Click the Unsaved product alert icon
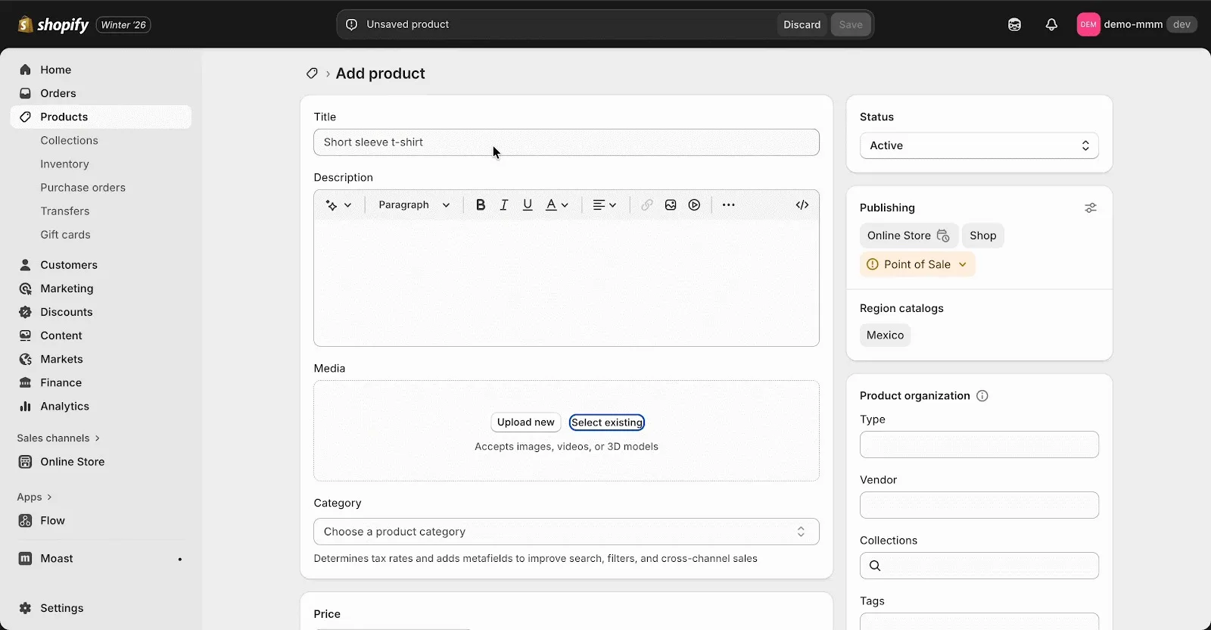This screenshot has height=630, width=1211. click(352, 24)
